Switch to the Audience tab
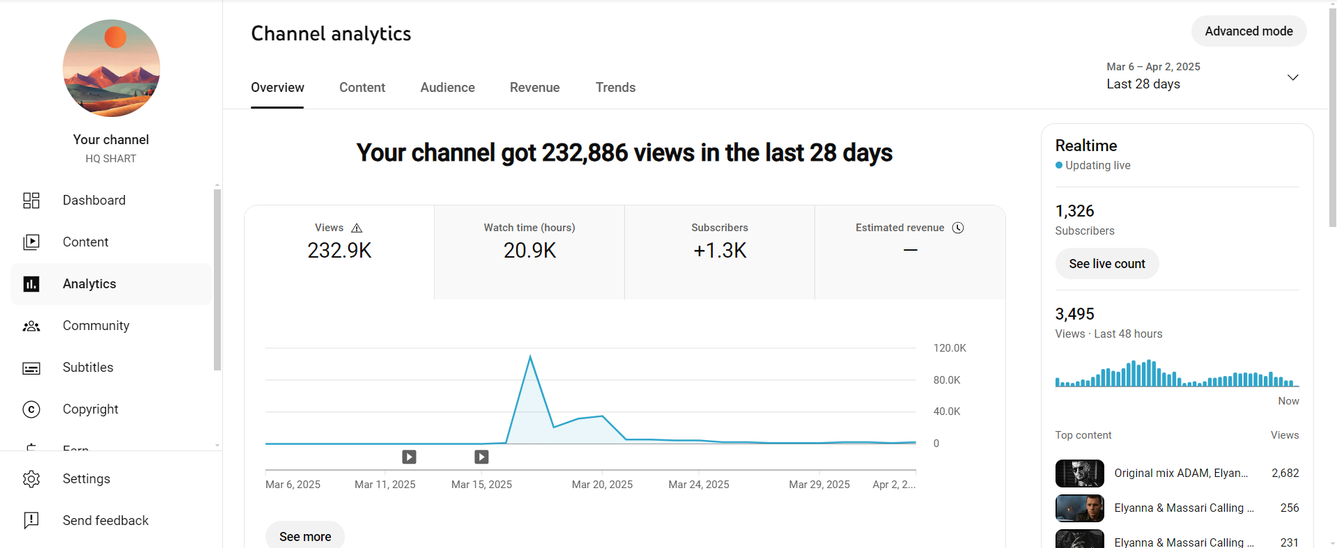 tap(447, 88)
